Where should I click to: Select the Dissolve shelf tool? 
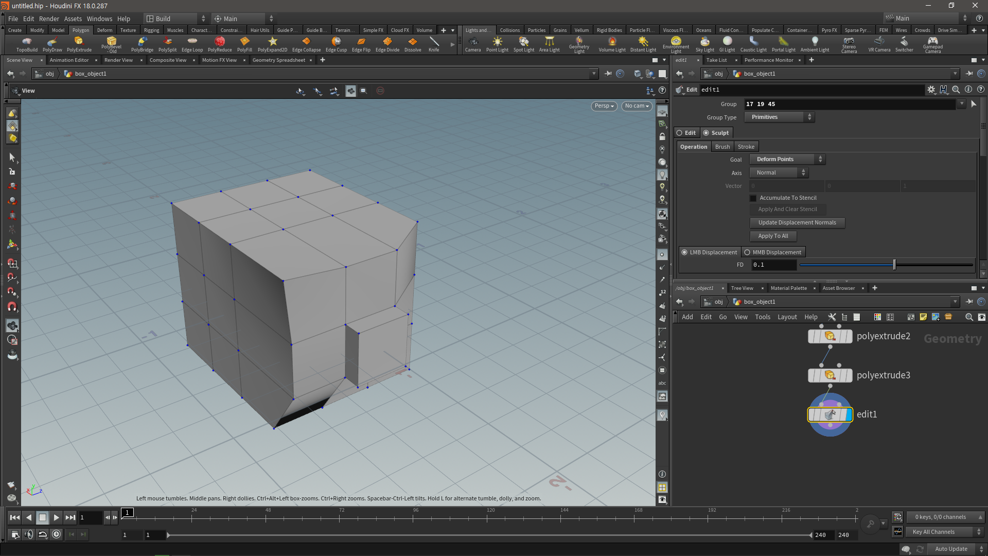412,44
